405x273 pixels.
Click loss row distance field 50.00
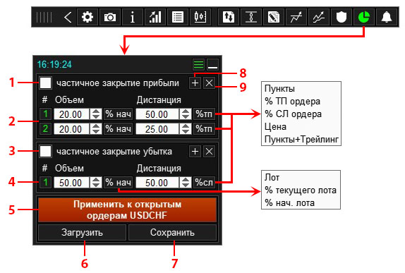157,182
